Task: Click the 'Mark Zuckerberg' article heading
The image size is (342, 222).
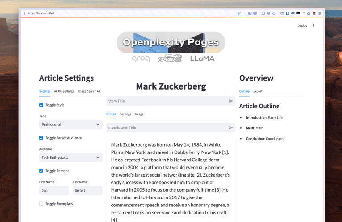Action: (171, 86)
